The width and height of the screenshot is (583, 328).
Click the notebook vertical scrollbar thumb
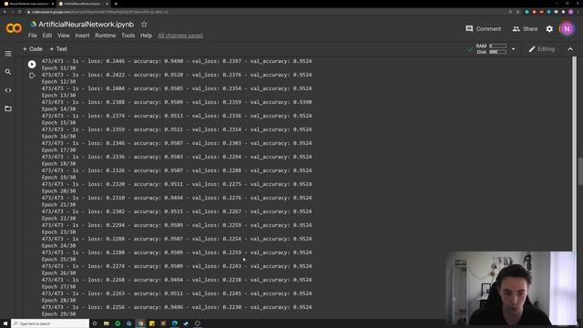580,171
